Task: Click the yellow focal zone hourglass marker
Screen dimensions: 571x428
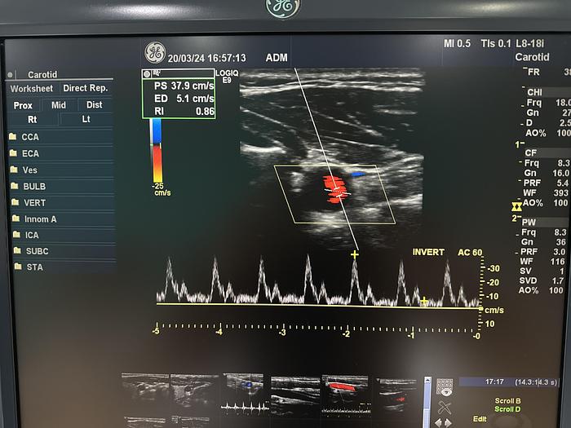Action: 516,207
